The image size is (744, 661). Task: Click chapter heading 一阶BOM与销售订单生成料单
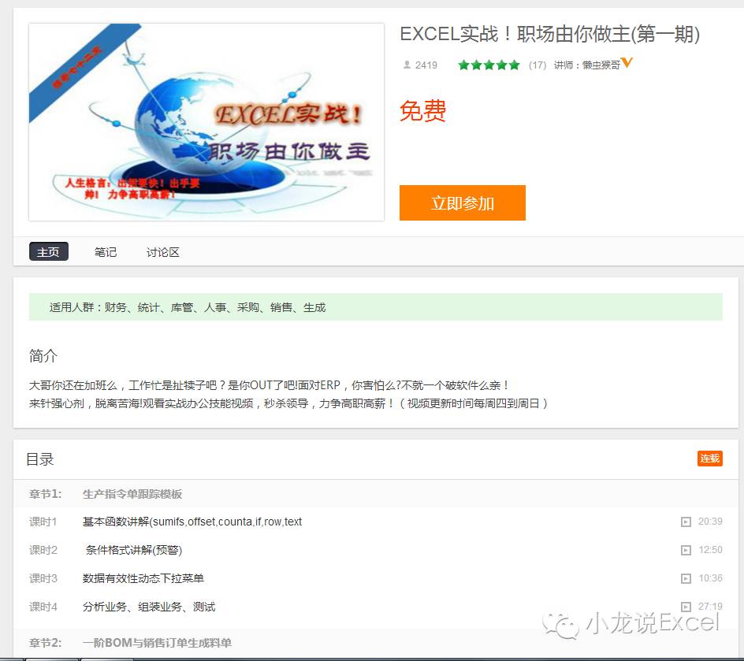(157, 643)
